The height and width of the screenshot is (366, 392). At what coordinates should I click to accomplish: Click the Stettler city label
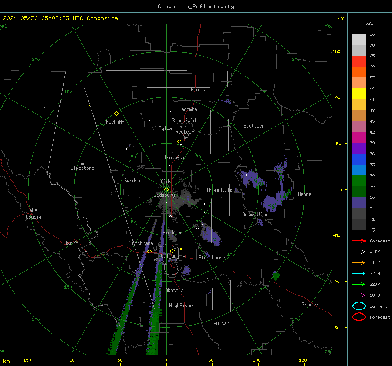click(x=254, y=126)
